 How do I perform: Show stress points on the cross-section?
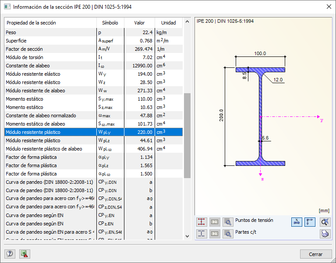[202, 222]
